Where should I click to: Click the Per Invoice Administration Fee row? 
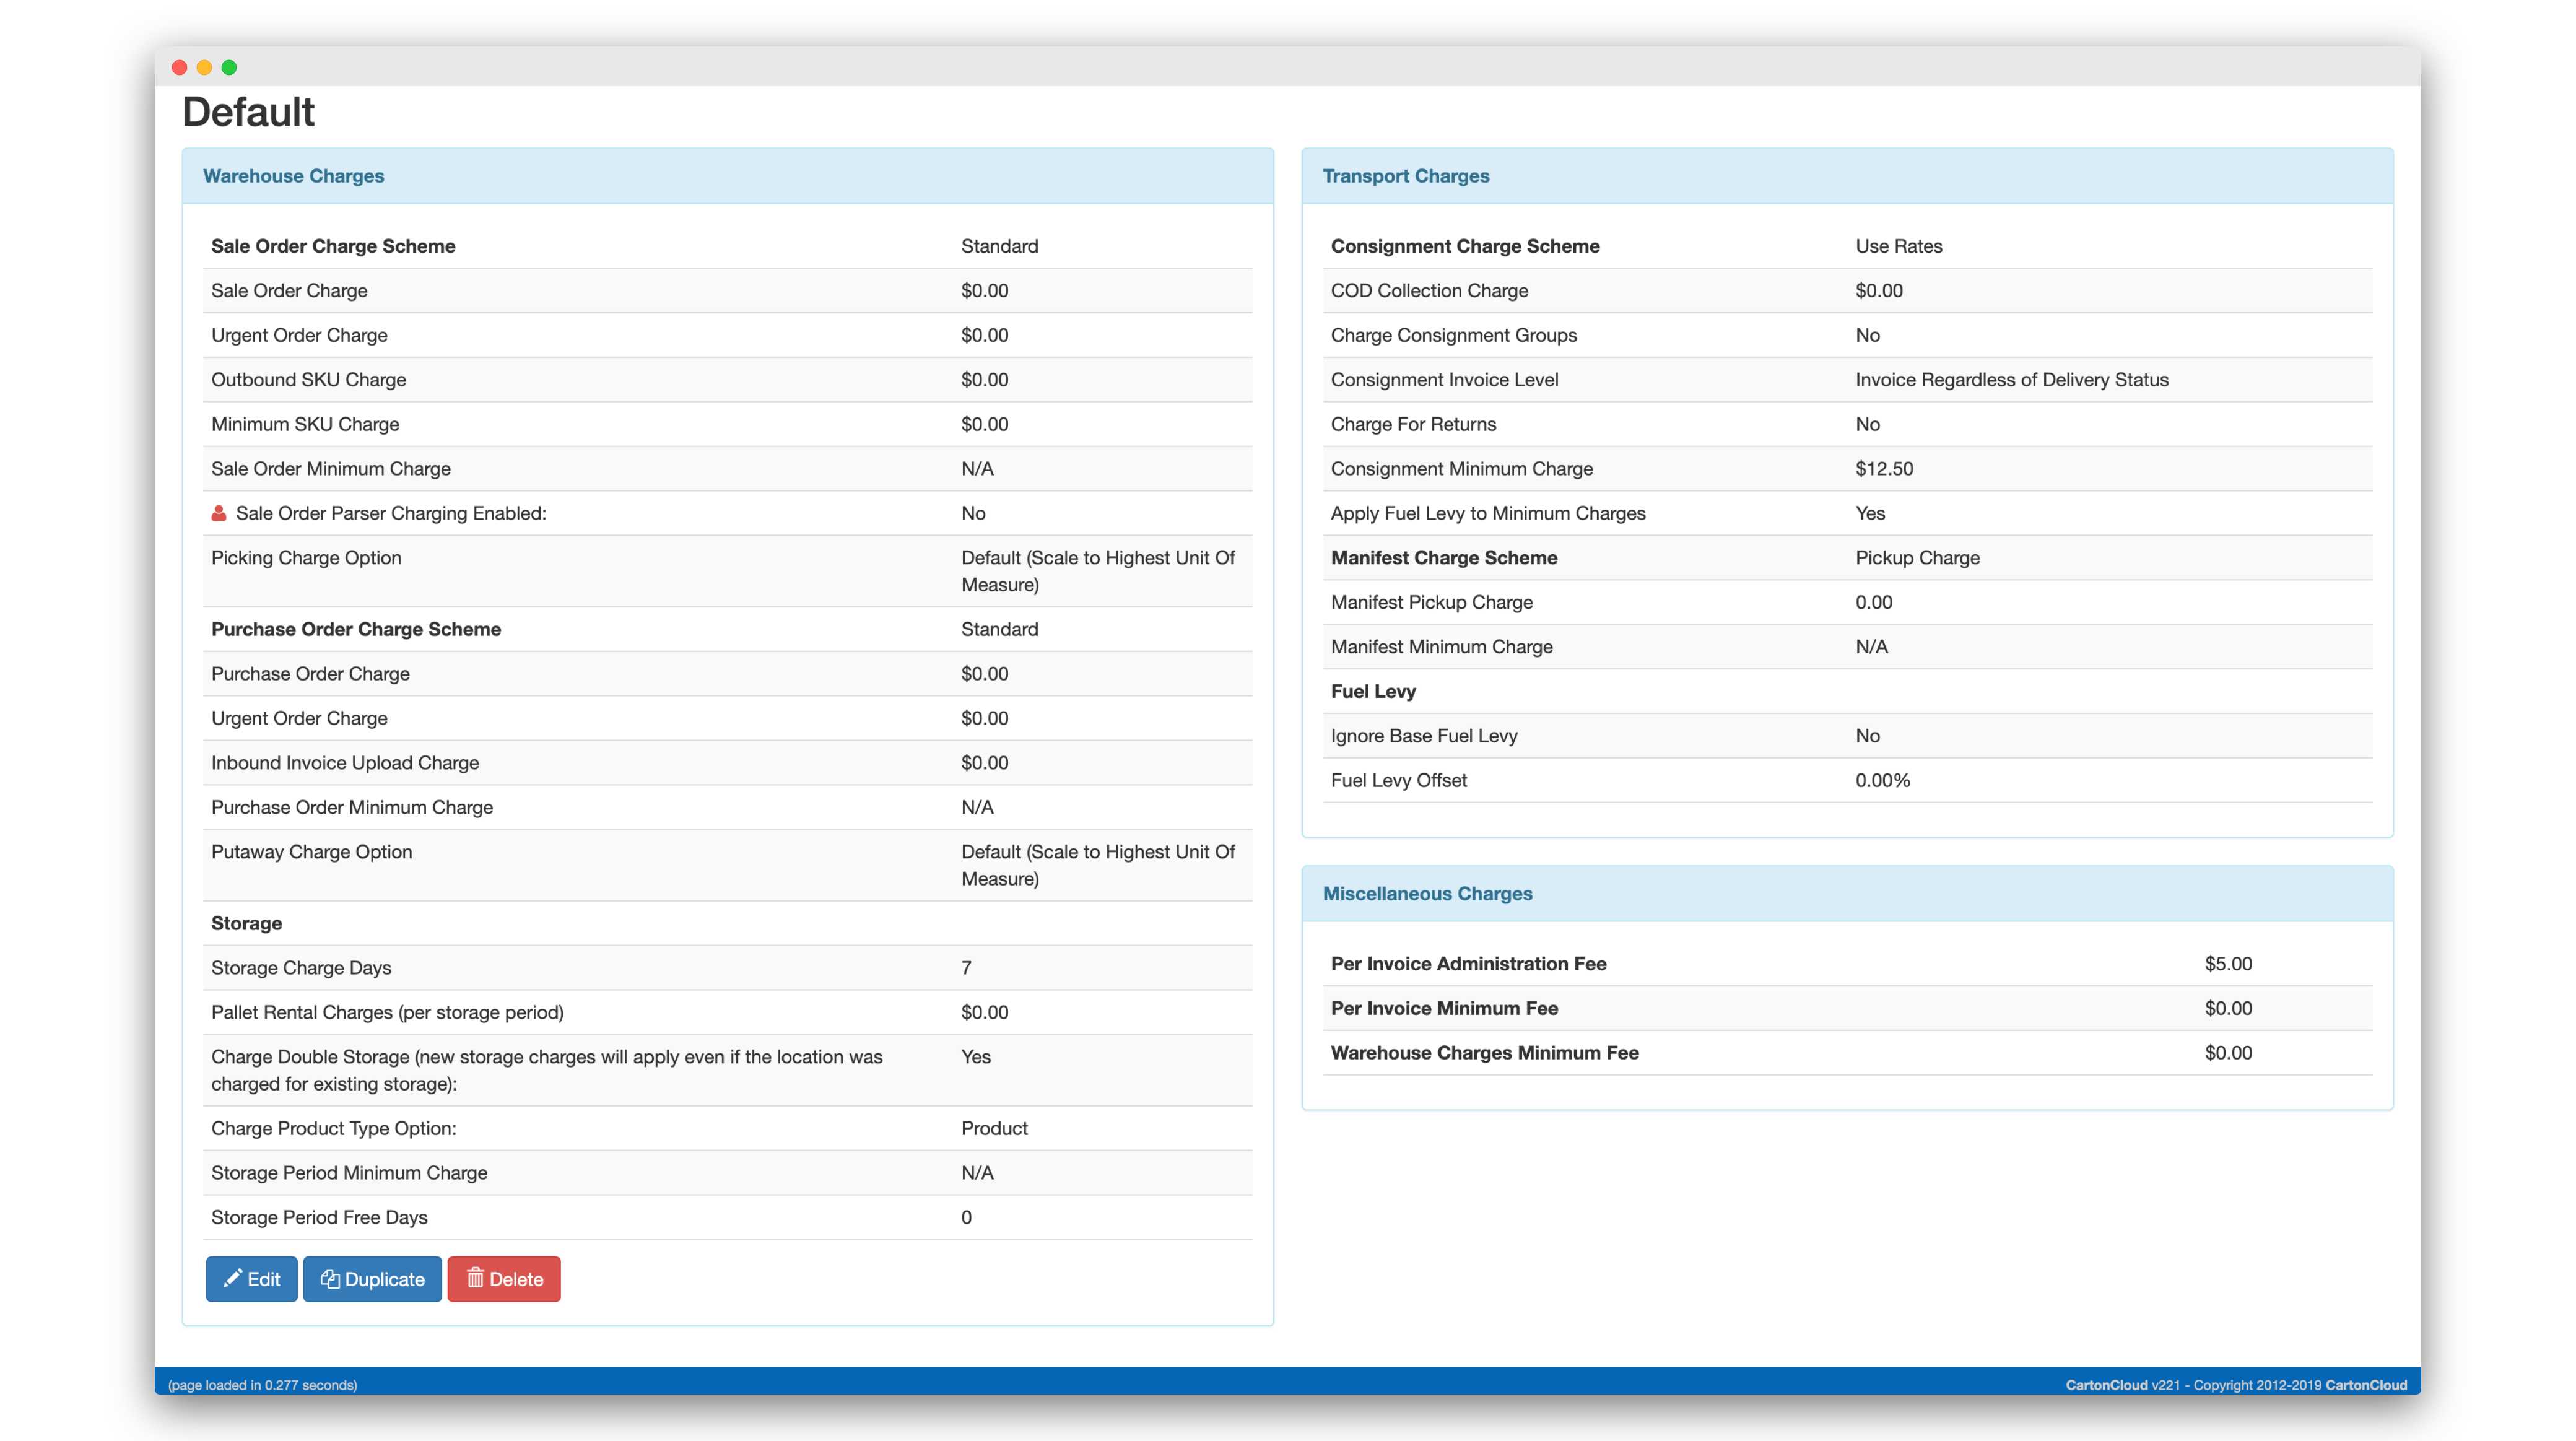coord(1468,964)
